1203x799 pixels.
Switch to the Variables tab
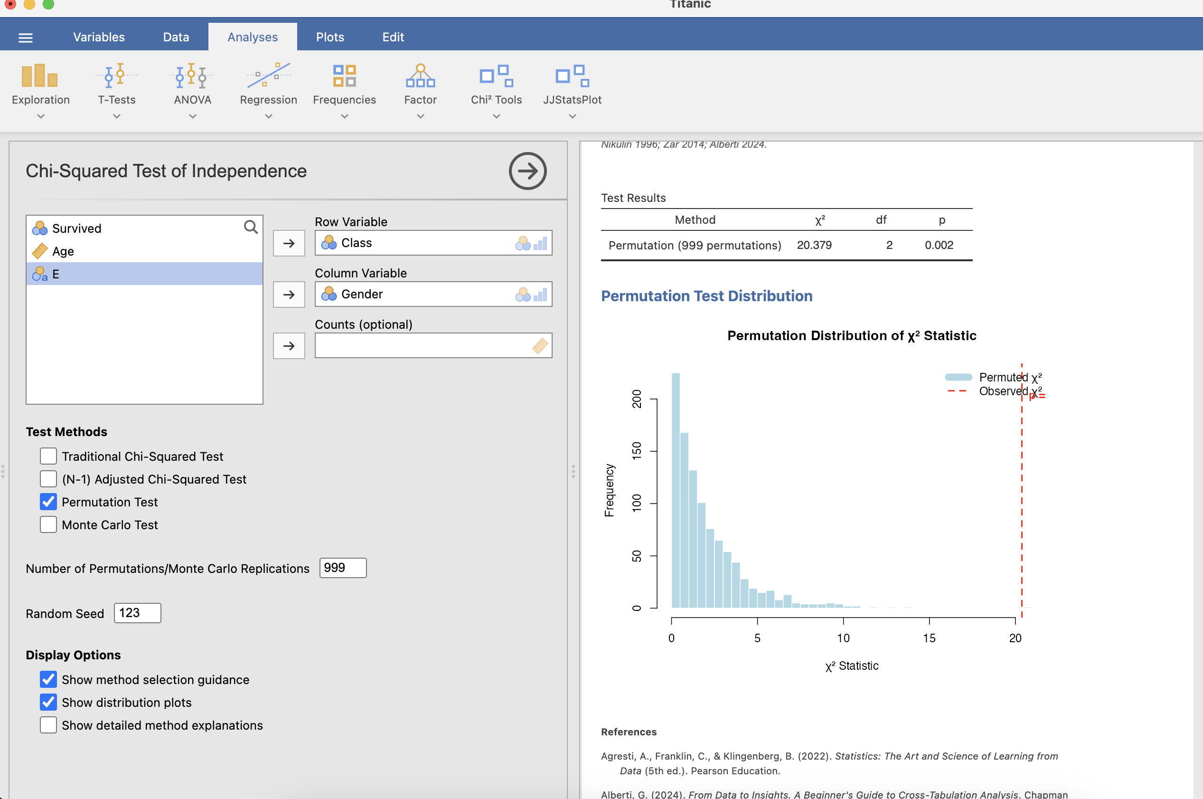99,37
